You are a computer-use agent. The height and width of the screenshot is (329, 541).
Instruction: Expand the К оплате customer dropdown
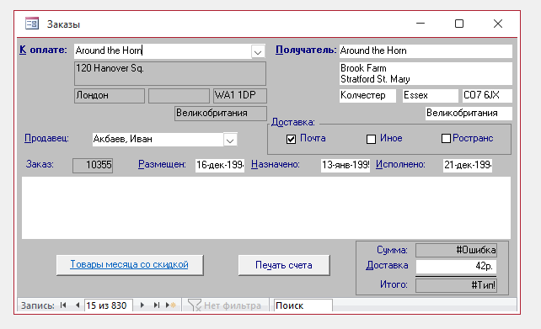258,52
